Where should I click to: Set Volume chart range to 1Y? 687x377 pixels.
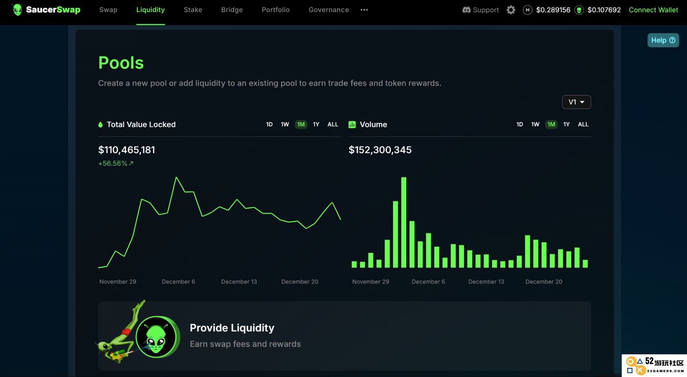pos(566,124)
